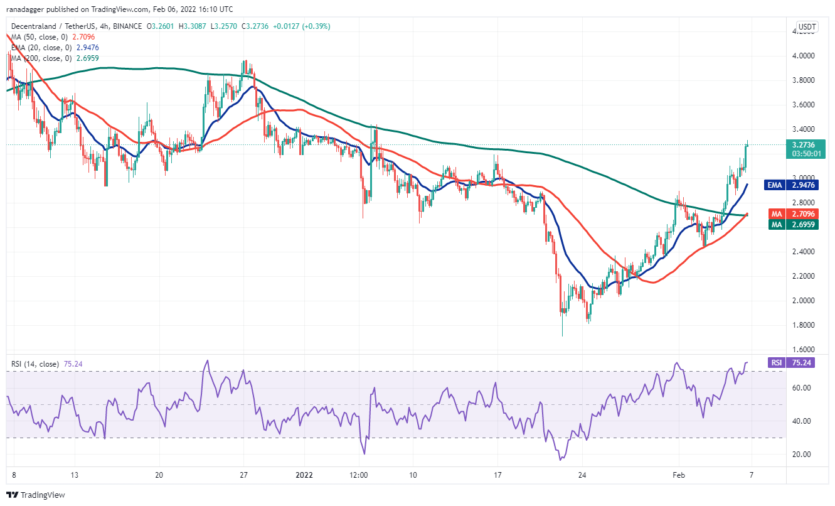Click the teal 3.2736 countdown price badge

coord(806,149)
